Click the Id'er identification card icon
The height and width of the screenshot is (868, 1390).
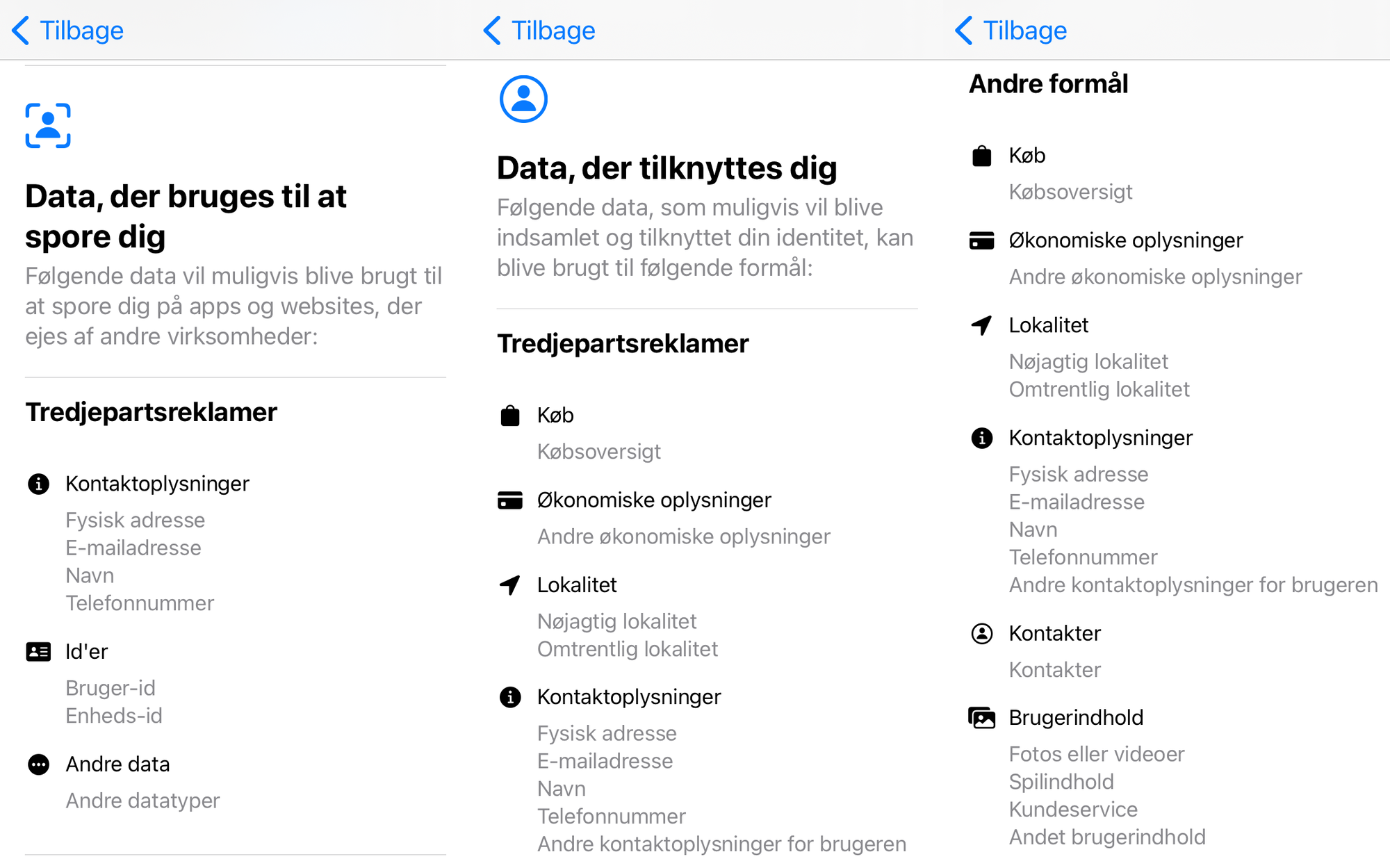click(38, 651)
